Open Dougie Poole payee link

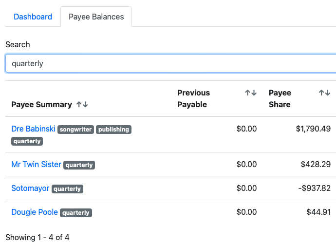click(x=35, y=212)
